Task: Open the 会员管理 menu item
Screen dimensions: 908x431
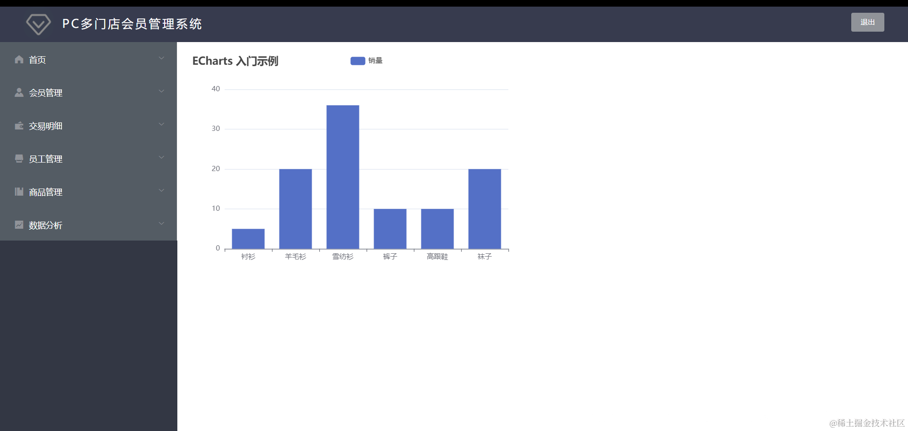Action: click(x=88, y=93)
